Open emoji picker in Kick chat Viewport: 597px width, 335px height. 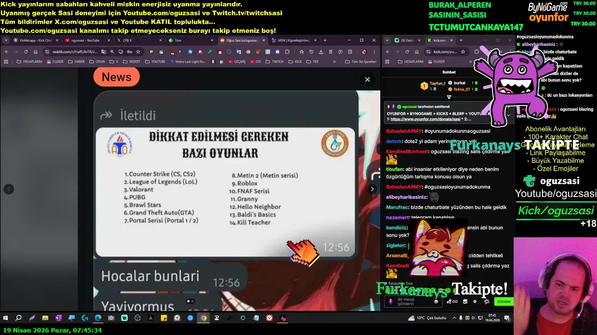pos(436,301)
